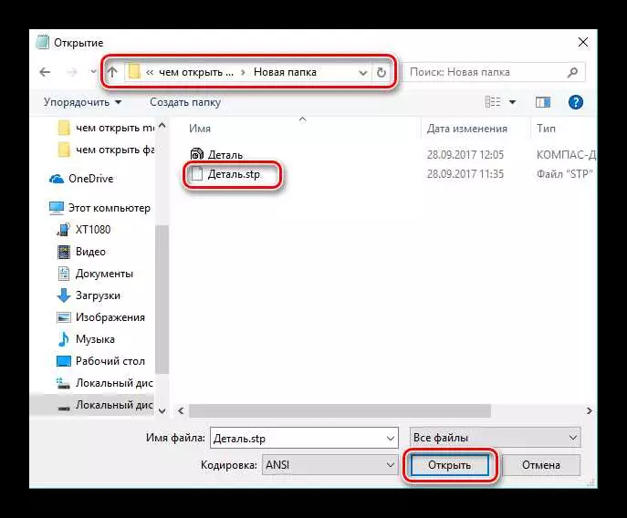Open the 'Кодировка' ANSI encoding dropdown
Viewport: 627px width, 518px height.
click(329, 465)
